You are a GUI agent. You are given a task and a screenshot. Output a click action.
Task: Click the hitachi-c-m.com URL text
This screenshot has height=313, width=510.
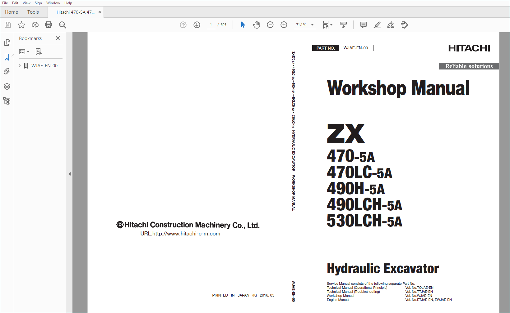180,234
